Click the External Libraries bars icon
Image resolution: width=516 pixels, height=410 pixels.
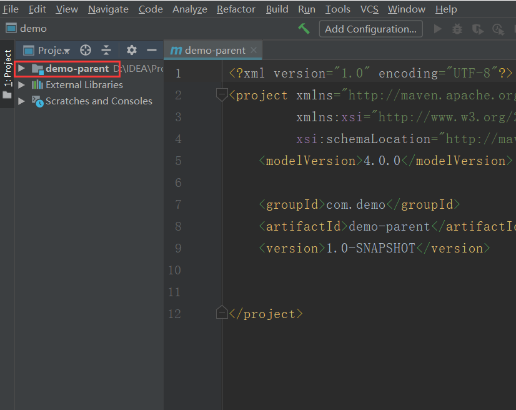[37, 84]
